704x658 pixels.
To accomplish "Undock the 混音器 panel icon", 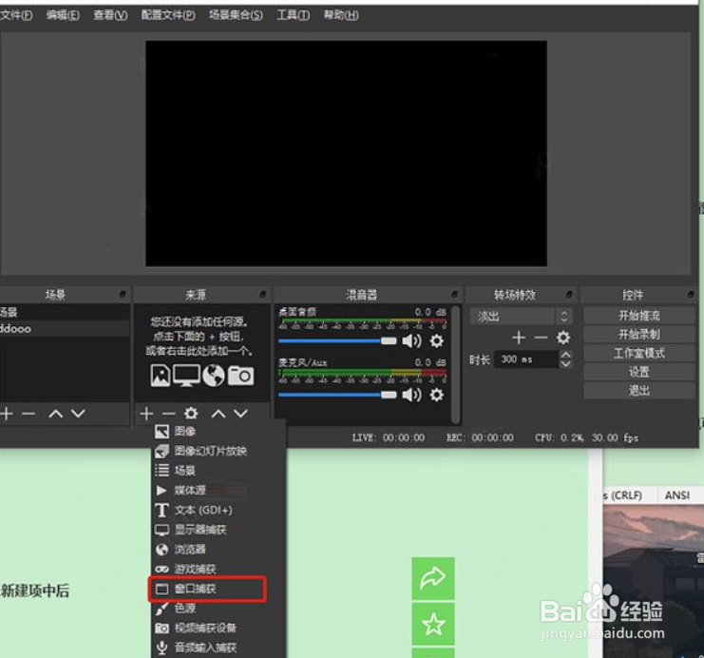I will (x=454, y=295).
